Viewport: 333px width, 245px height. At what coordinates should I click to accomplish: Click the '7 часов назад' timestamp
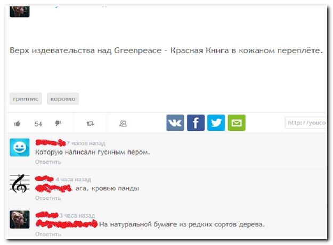point(86,143)
